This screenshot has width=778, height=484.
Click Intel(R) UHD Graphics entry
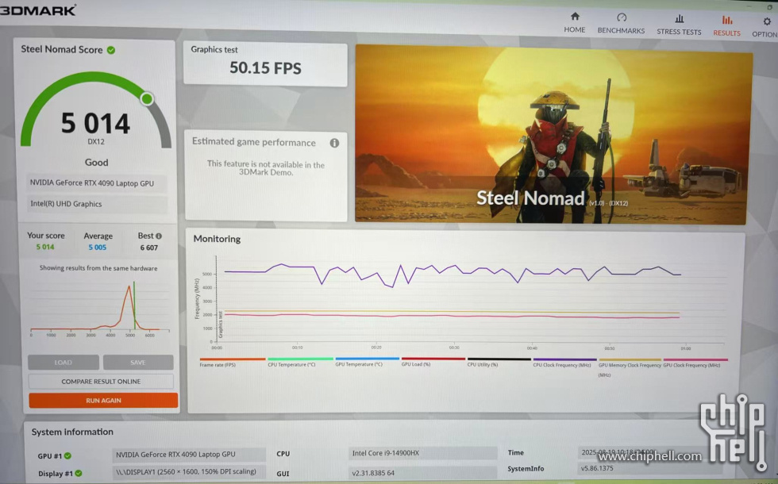(97, 204)
